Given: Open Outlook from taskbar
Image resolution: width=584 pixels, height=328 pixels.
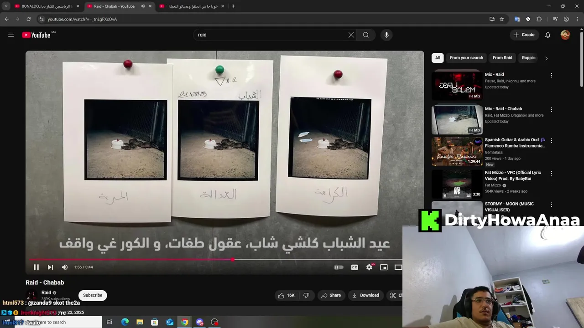Looking at the screenshot, I should click(x=170, y=322).
